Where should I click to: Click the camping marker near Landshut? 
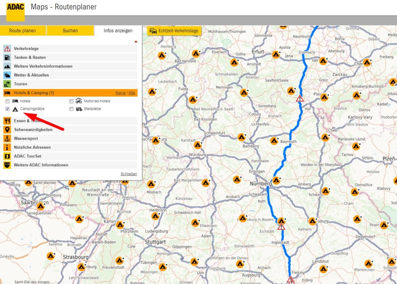point(323,269)
